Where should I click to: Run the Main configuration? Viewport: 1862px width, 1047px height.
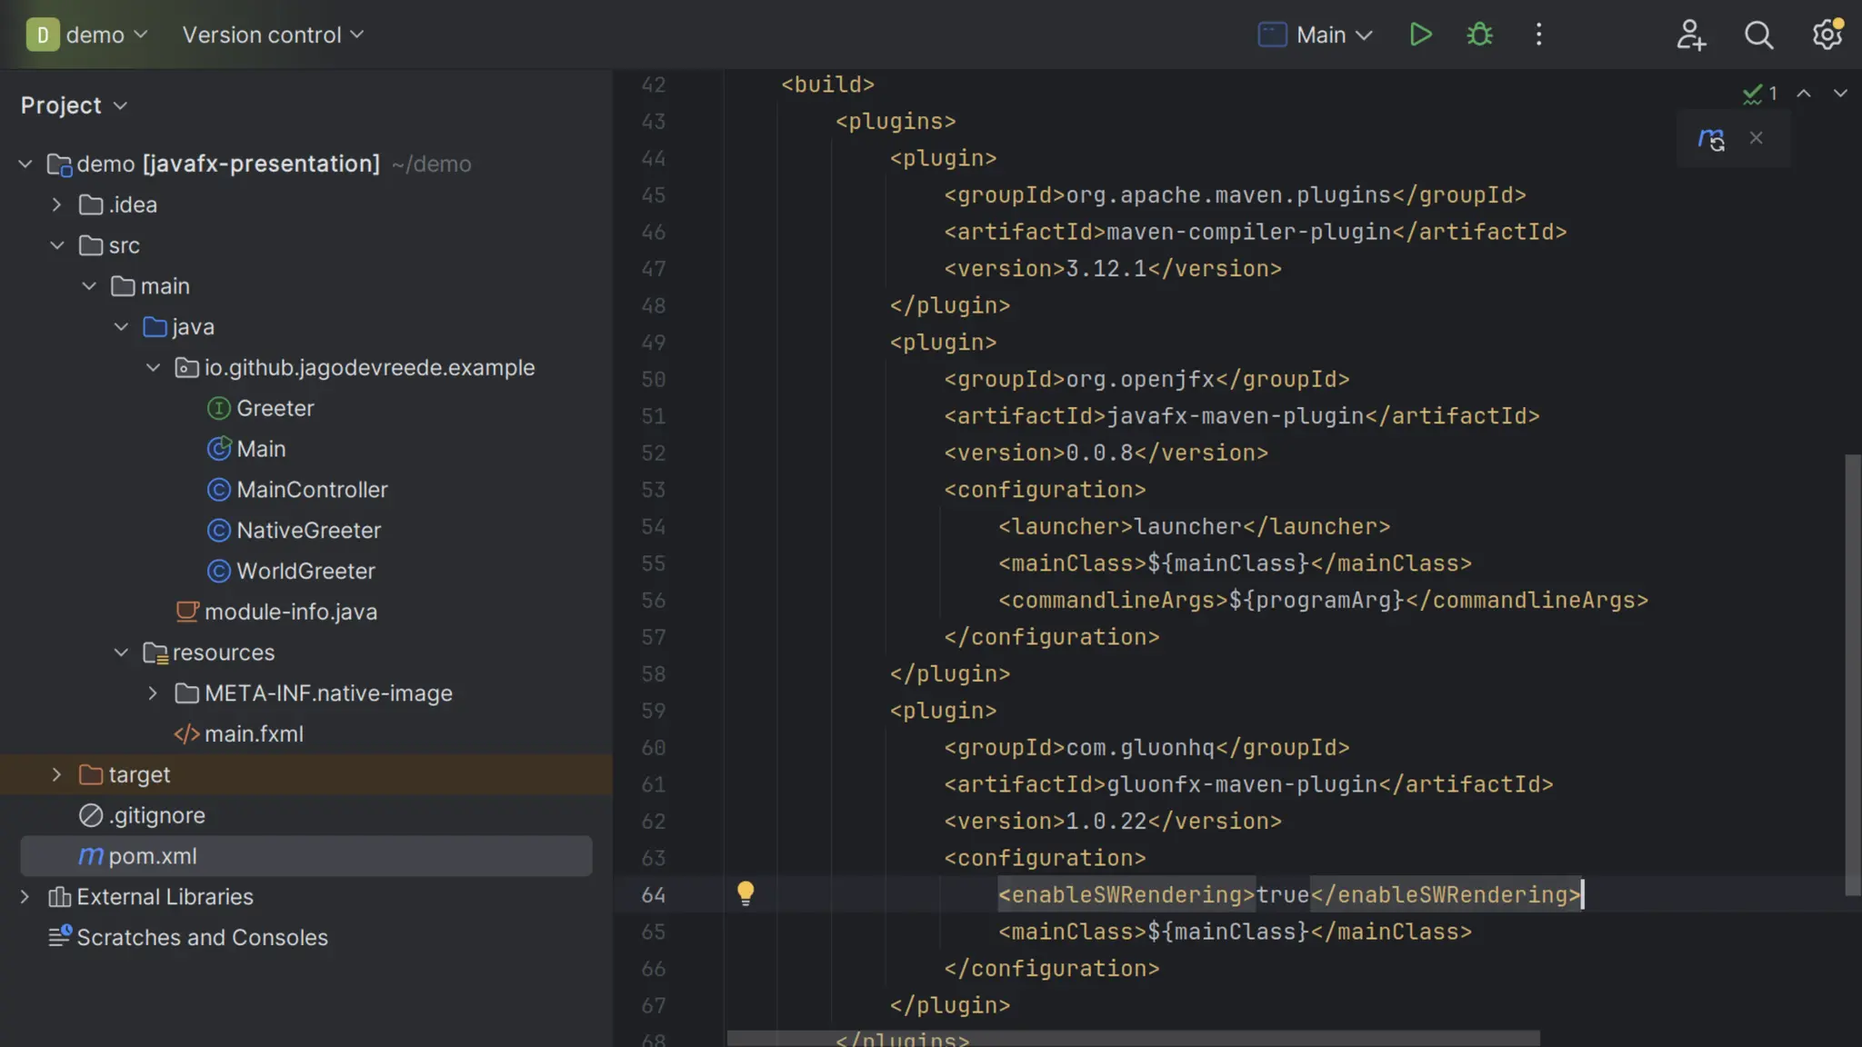(x=1420, y=35)
